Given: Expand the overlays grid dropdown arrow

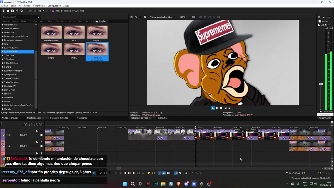Looking at the screenshot, I should (197, 17).
